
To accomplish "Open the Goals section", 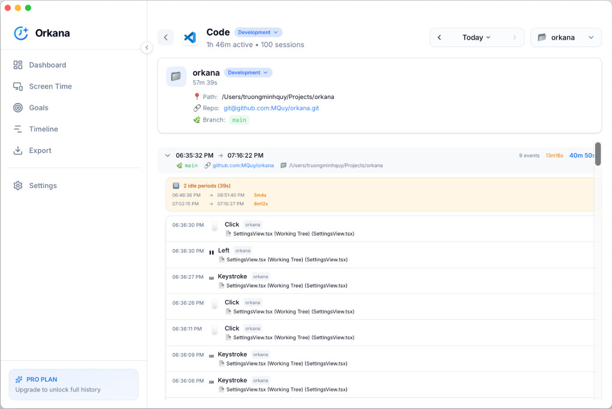I will click(x=38, y=108).
